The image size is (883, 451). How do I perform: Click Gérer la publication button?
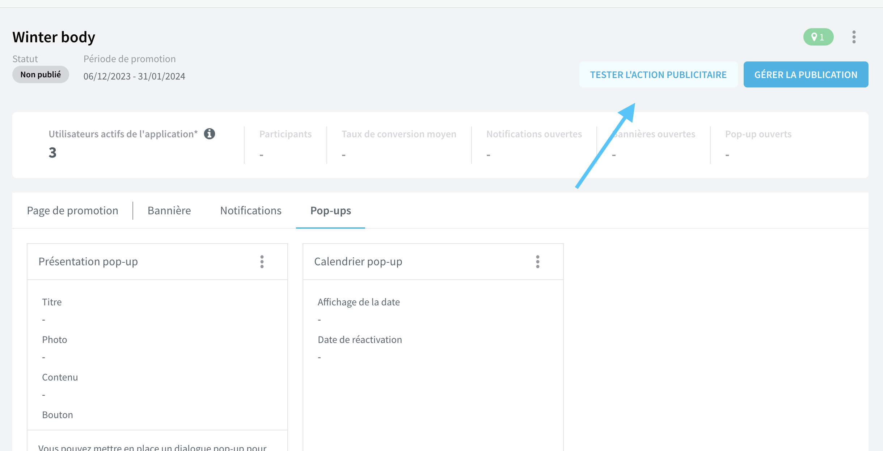(806, 74)
